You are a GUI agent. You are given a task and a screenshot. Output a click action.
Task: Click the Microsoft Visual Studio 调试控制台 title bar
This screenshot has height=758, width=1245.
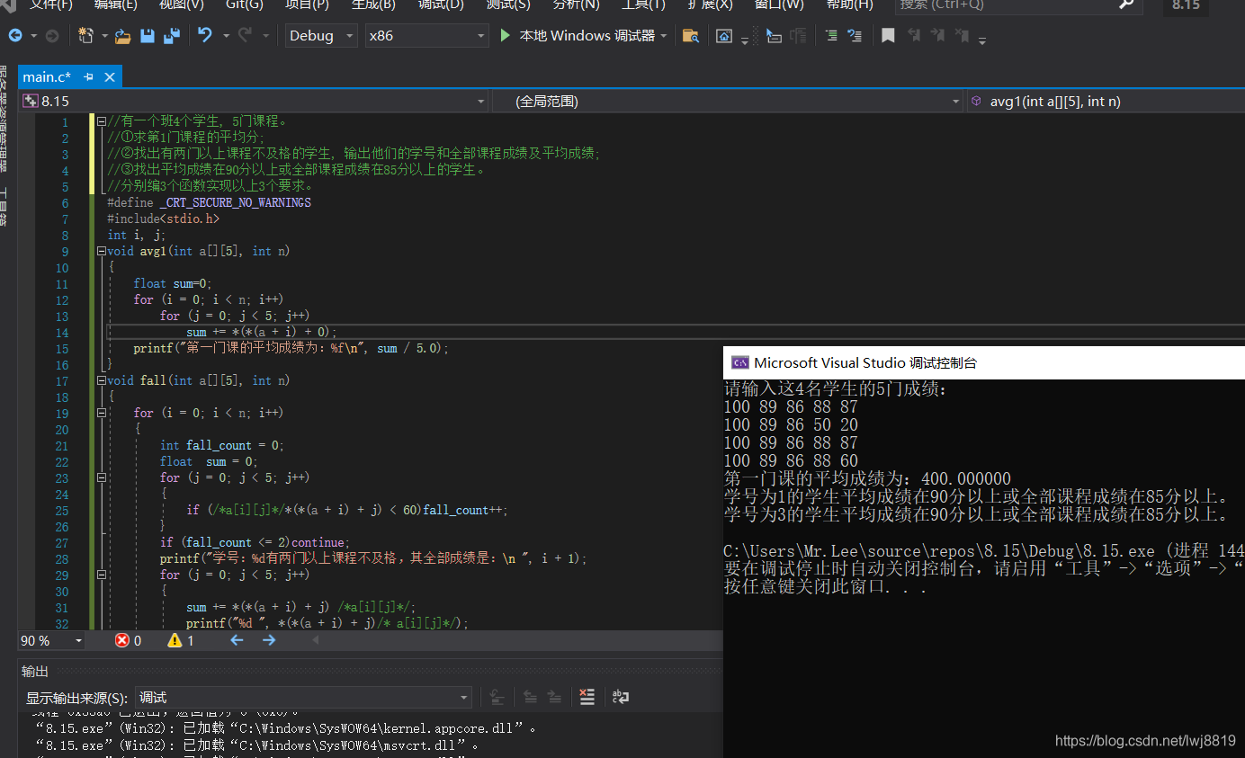984,363
